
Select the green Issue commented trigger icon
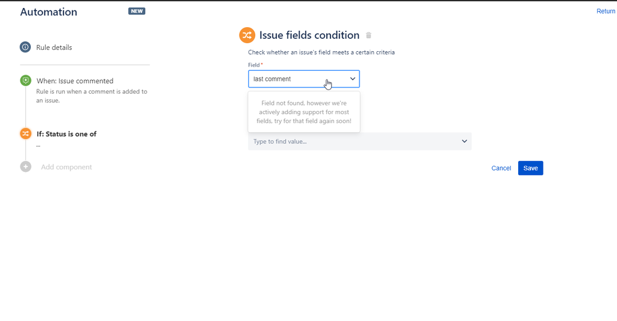[x=25, y=81]
